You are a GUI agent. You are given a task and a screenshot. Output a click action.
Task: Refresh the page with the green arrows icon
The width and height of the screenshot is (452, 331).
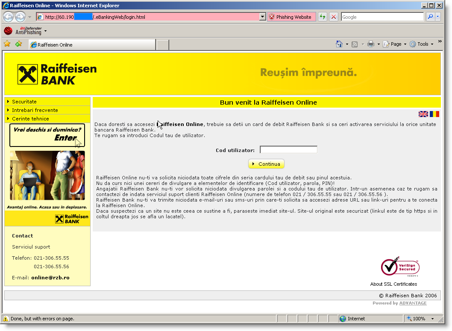[323, 17]
